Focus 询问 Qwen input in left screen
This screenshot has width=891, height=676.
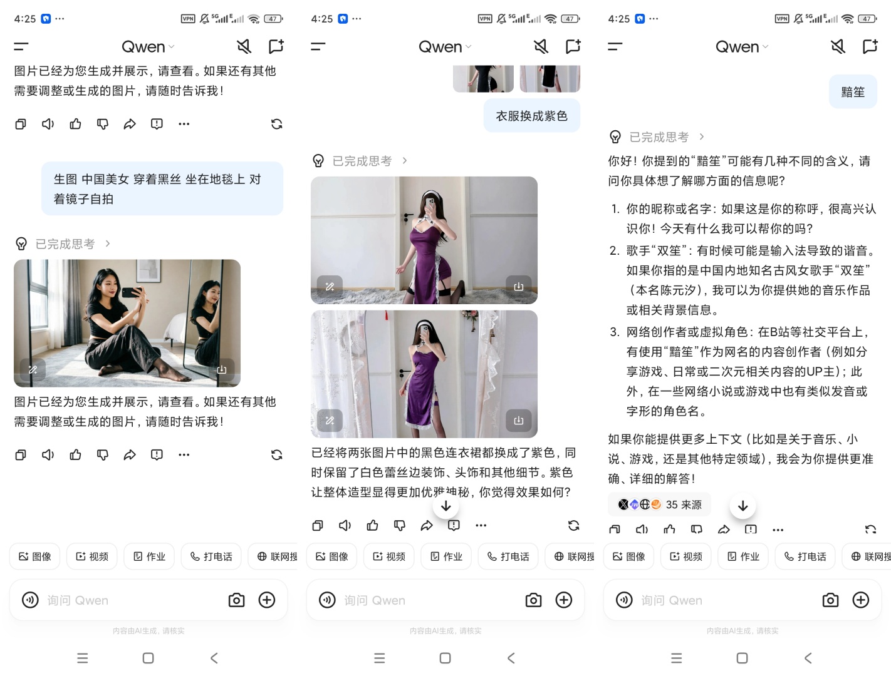[x=132, y=600]
